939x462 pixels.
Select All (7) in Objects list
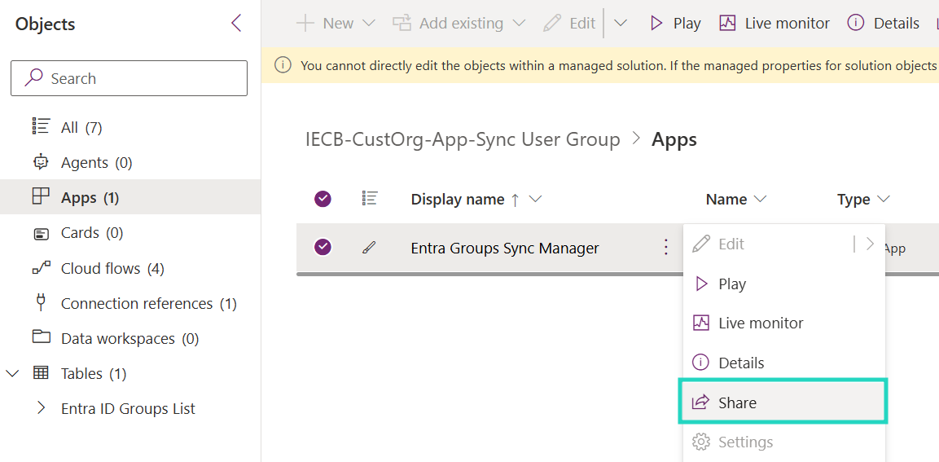click(81, 127)
